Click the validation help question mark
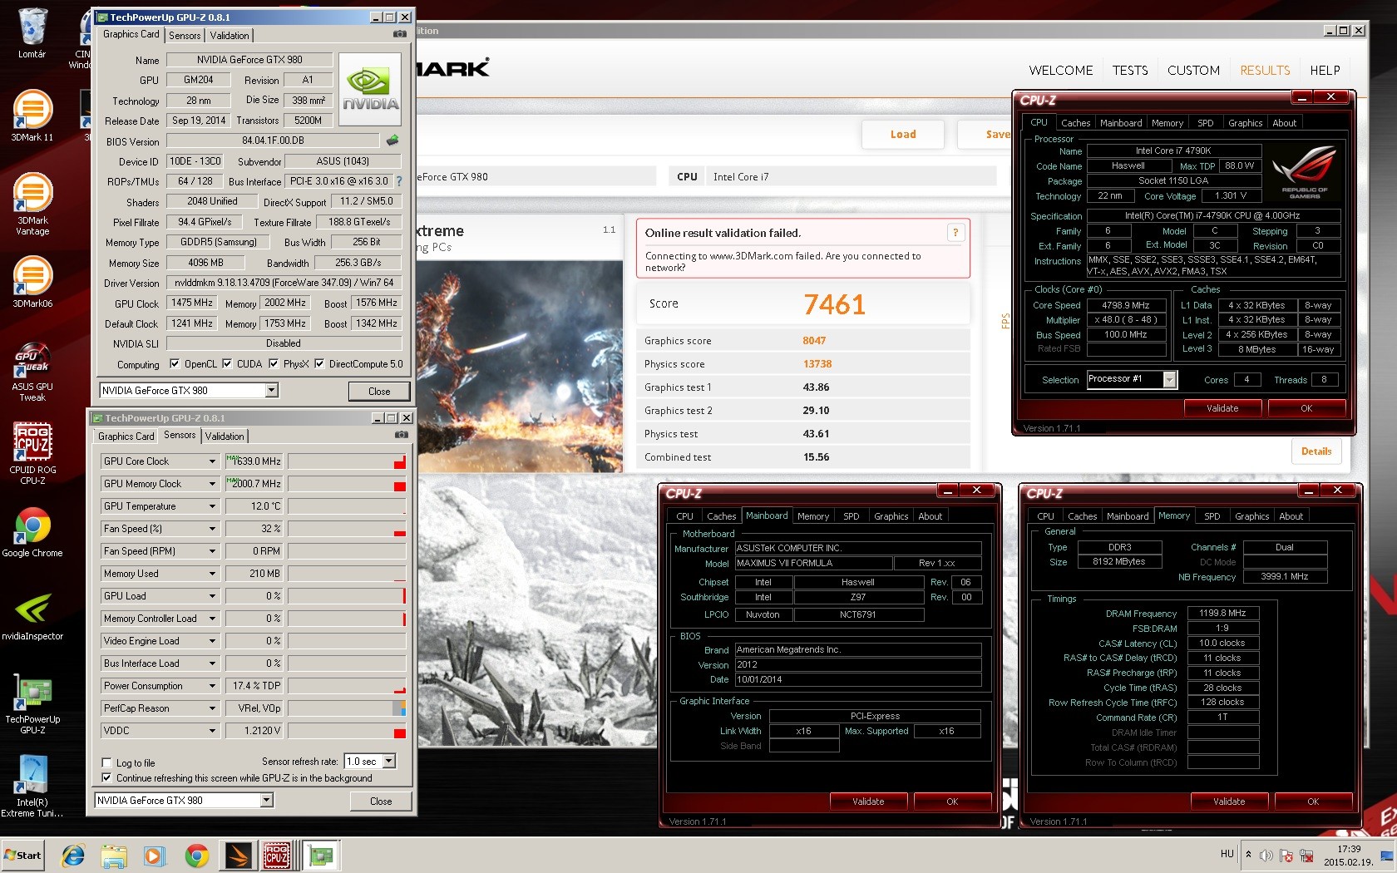Image resolution: width=1397 pixels, height=873 pixels. pos(955,233)
